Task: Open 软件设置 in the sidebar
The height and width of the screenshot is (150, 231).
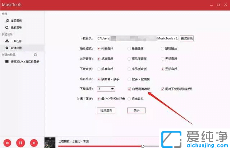Action: point(22,48)
